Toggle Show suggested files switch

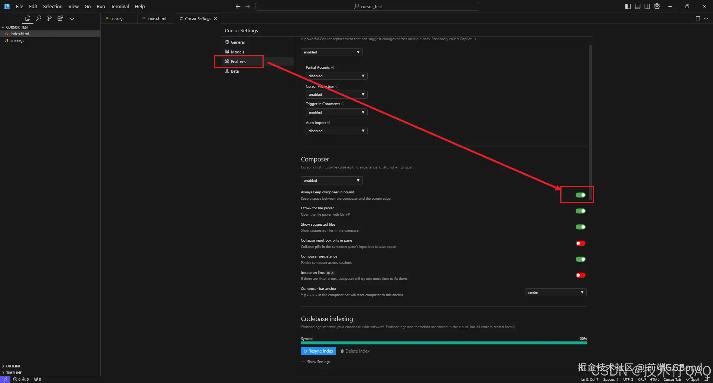coord(580,227)
